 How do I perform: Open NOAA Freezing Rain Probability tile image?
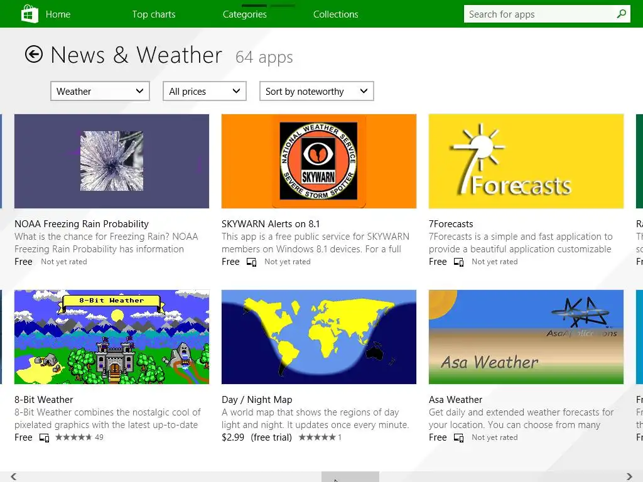tap(112, 161)
